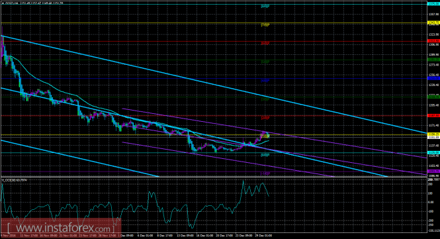440x239 pixels.
Task: Click the latest candlestick near the yellow level
Action: point(269,135)
